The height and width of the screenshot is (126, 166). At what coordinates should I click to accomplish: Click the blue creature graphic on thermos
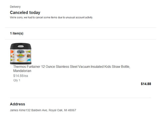29,60
